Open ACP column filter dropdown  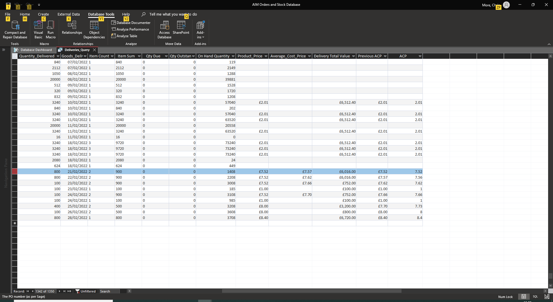click(x=420, y=56)
